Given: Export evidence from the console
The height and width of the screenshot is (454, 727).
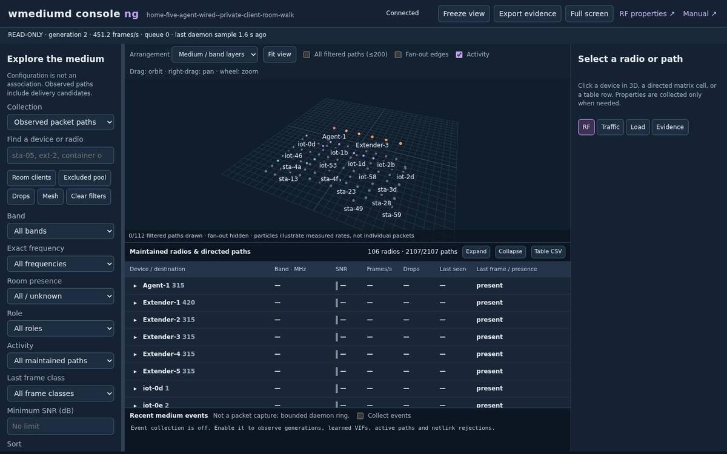Looking at the screenshot, I should (x=527, y=13).
